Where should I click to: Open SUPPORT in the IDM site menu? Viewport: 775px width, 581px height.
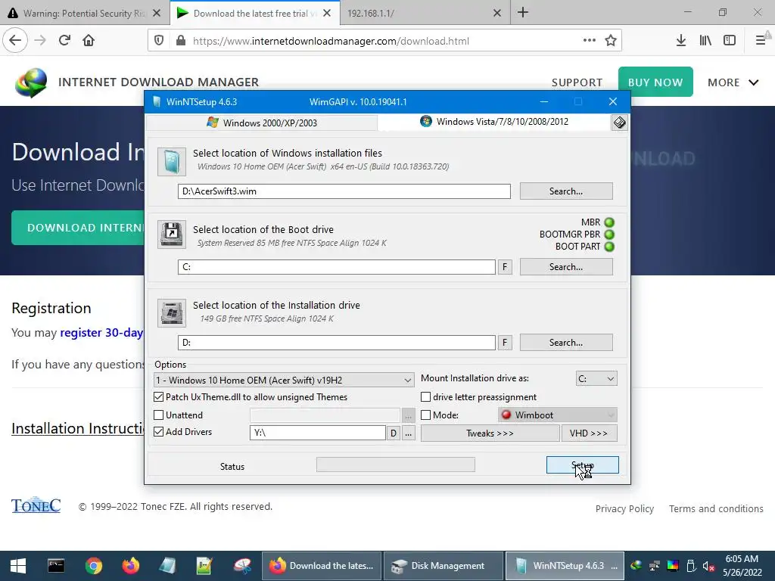[x=577, y=82]
